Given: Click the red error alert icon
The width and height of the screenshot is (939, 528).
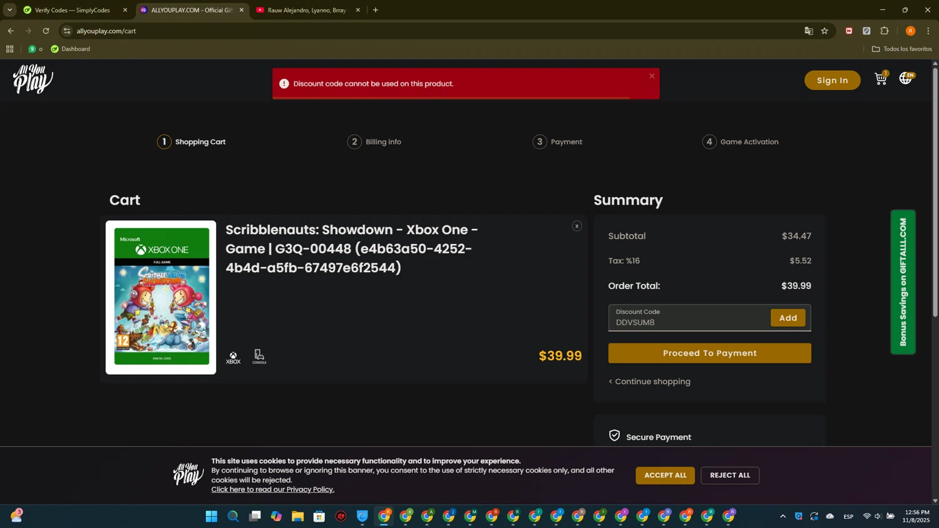Looking at the screenshot, I should pos(284,84).
